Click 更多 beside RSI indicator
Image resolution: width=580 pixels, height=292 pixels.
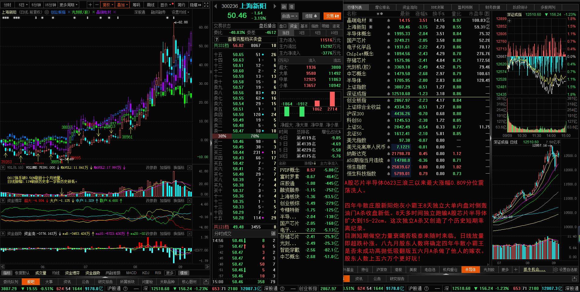[170, 273]
